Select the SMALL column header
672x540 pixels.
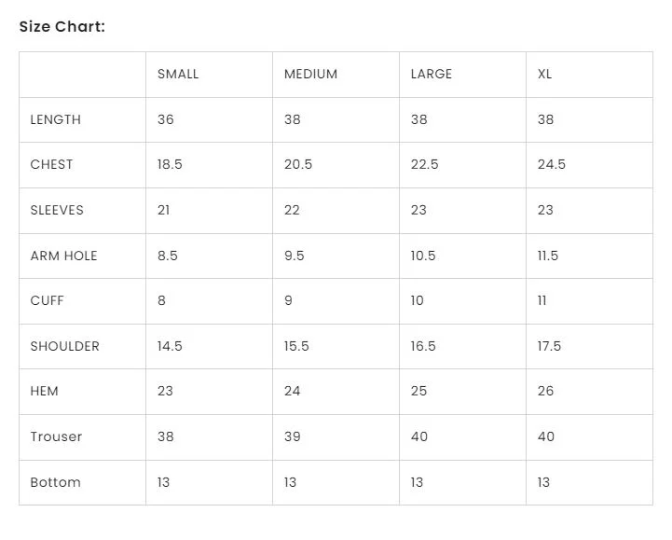tap(178, 74)
